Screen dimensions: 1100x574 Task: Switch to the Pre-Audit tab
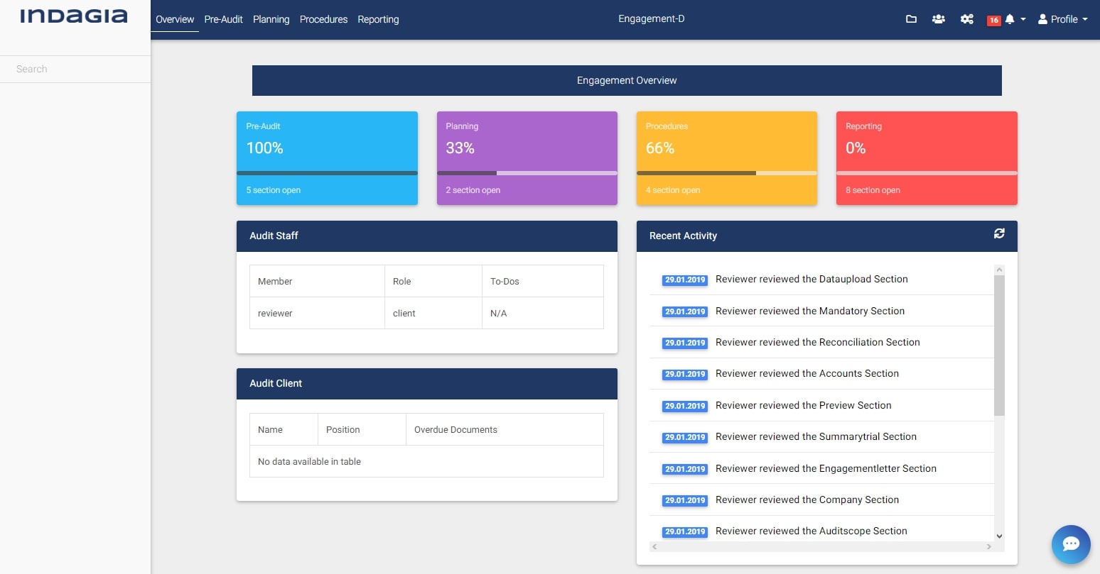click(223, 19)
